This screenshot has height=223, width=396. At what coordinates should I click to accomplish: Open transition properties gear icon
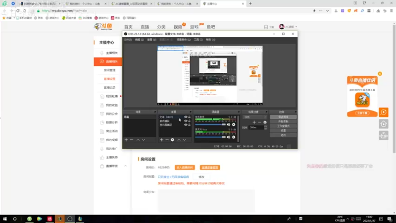tap(265, 122)
